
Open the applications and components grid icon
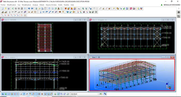pos(179,16)
